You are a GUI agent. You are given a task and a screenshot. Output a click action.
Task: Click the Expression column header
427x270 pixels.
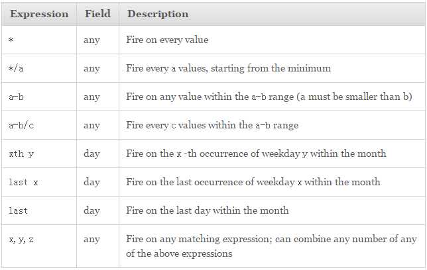coord(39,14)
